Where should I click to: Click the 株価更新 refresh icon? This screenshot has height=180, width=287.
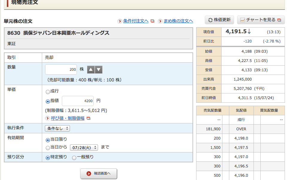[210, 20]
